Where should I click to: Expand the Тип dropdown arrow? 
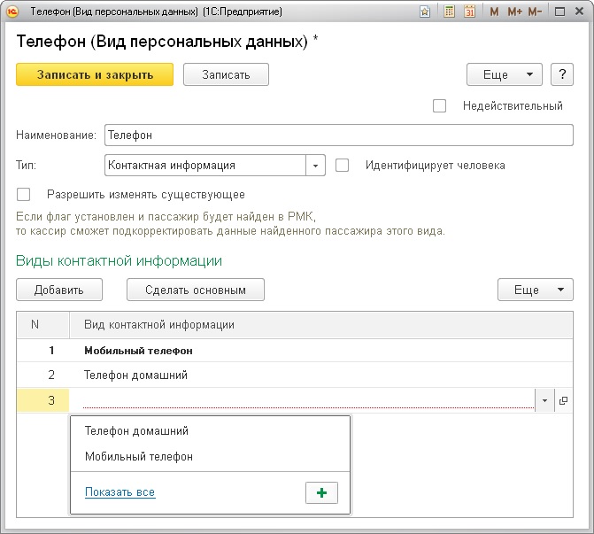(x=316, y=166)
